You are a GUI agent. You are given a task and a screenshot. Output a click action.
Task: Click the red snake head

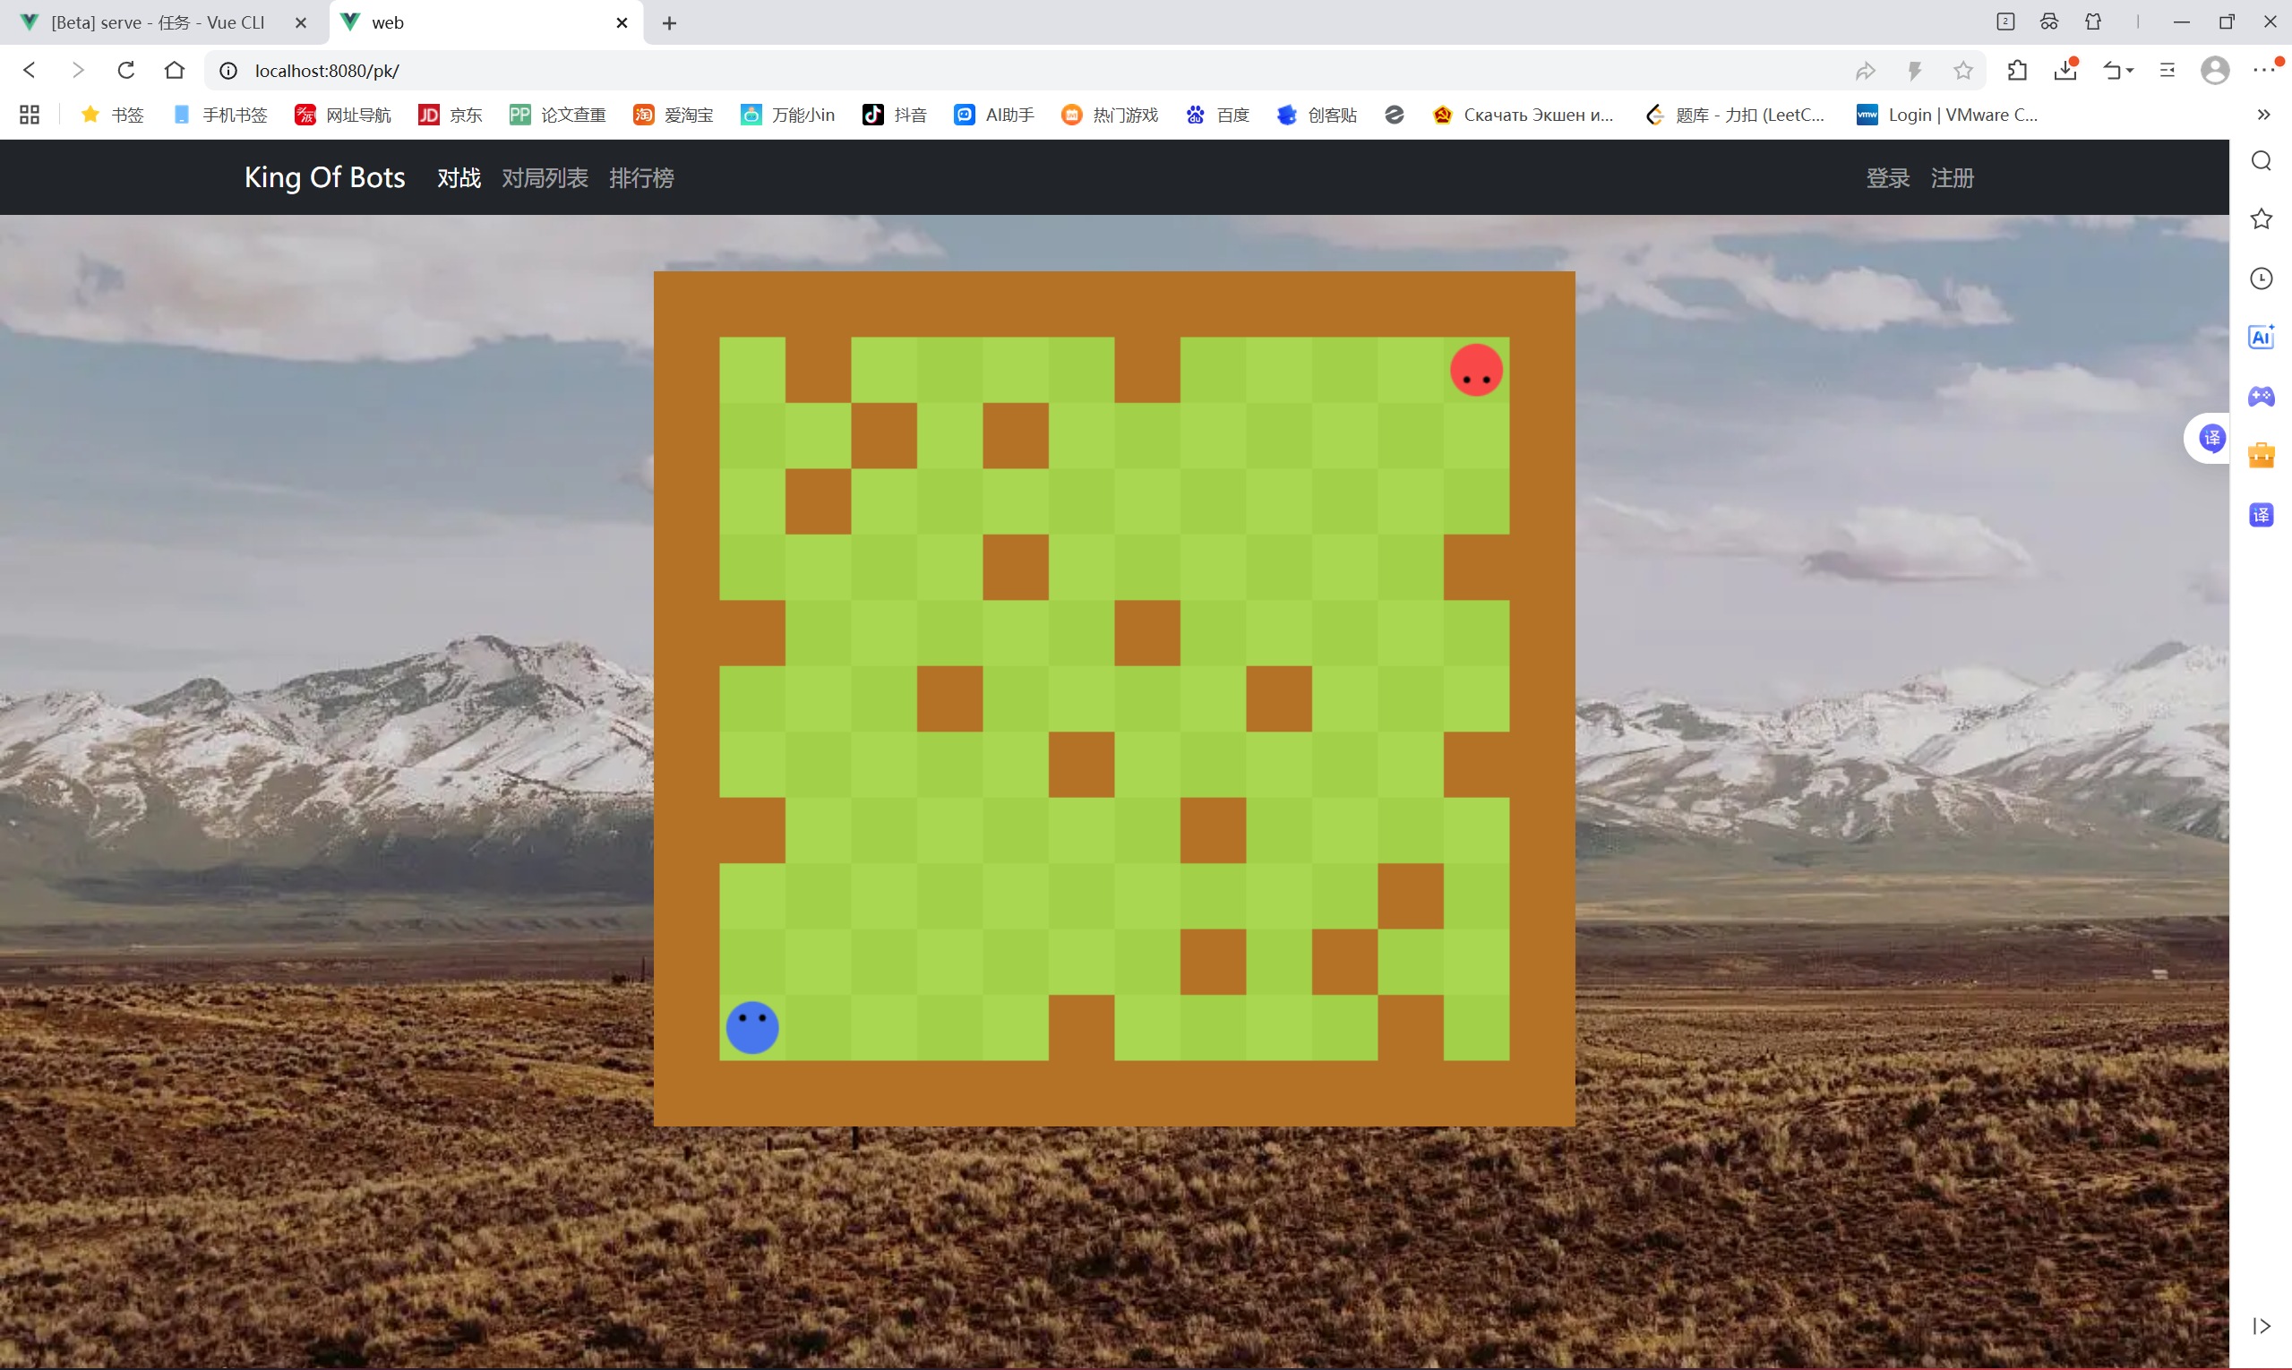(1476, 370)
